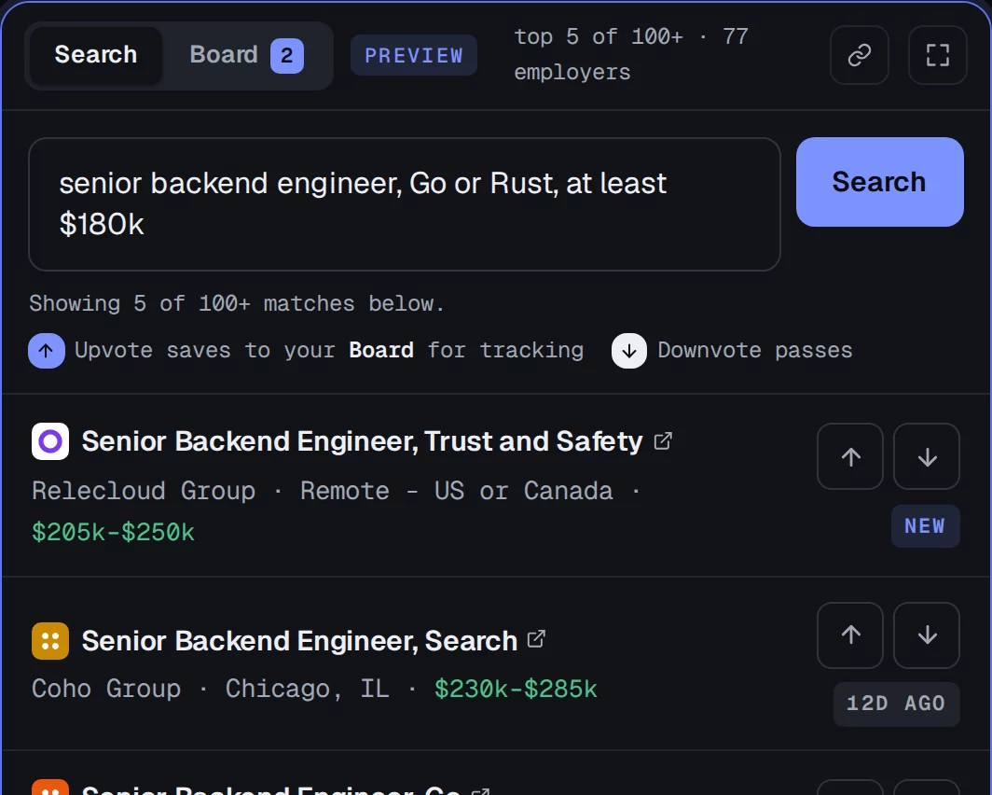Open the Board tab
Screen dimensions: 992x795
(x=246, y=55)
